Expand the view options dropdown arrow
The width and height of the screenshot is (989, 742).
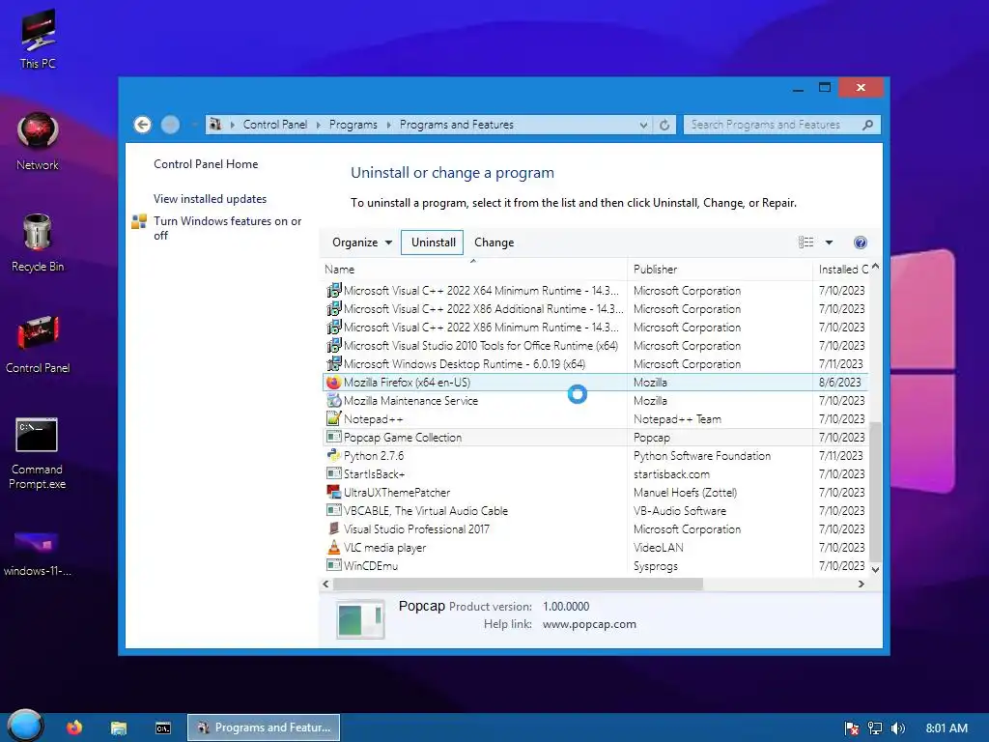[x=829, y=243]
